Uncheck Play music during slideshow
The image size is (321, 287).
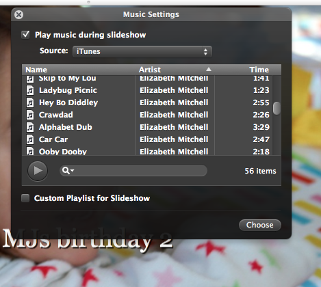[25, 35]
